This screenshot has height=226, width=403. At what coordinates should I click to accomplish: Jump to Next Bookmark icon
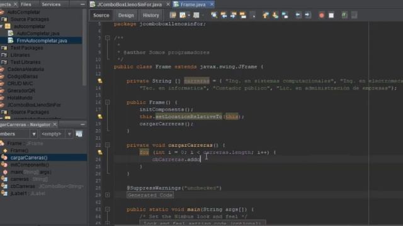coord(275,15)
